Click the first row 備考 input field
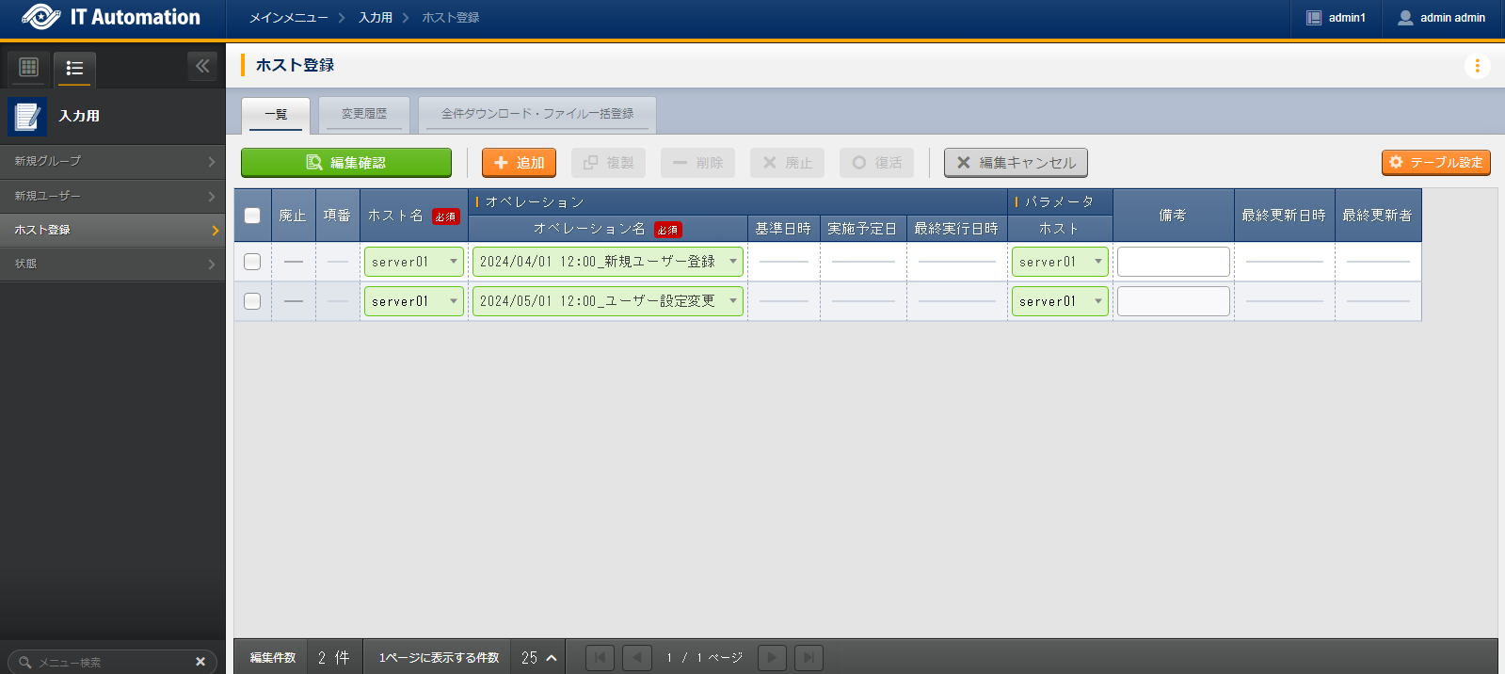Screen dimensions: 1505x674 click(1173, 262)
